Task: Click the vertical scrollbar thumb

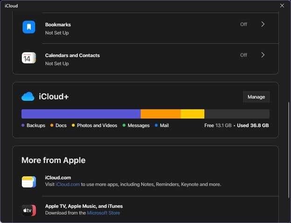Action: [289, 150]
